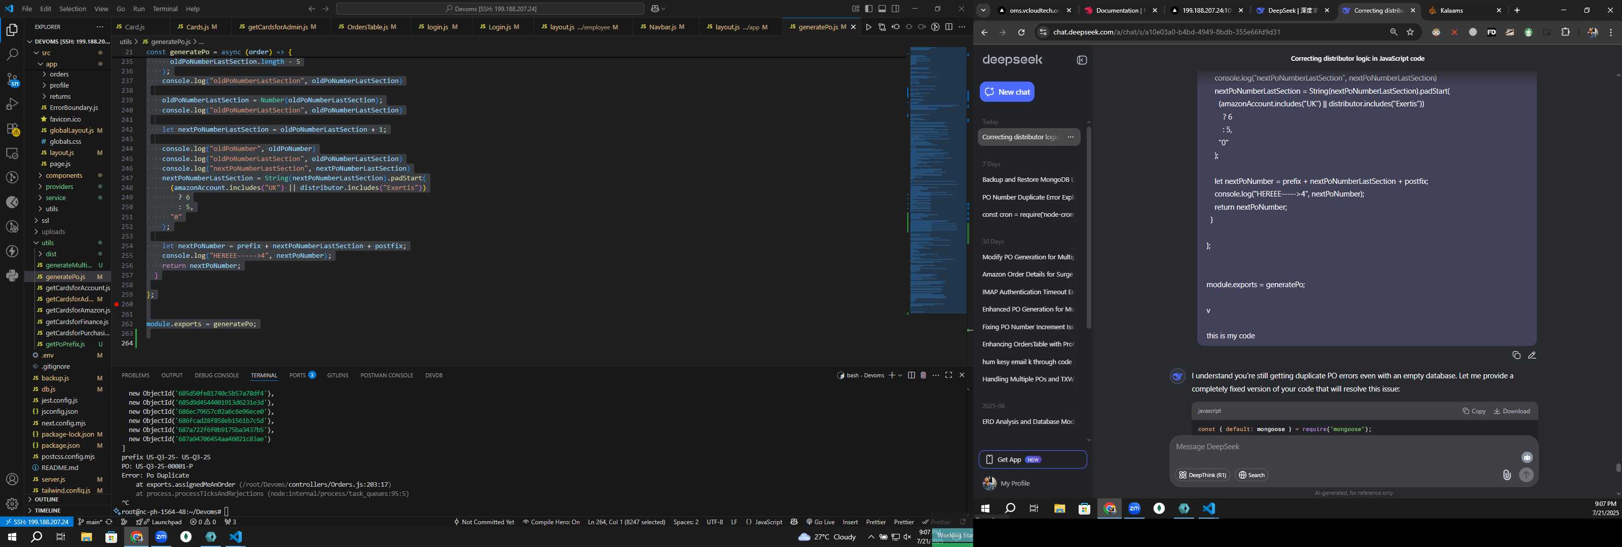This screenshot has height=547, width=1622.
Task: Click DeepSeek chat history scrollbar
Action: click(x=1089, y=227)
